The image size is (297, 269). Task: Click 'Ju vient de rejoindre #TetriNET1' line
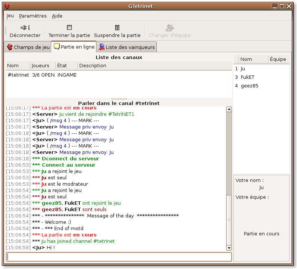click(70, 114)
